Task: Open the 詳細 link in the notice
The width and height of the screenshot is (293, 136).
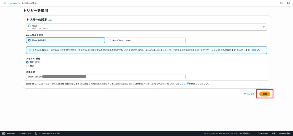Action: point(255,50)
